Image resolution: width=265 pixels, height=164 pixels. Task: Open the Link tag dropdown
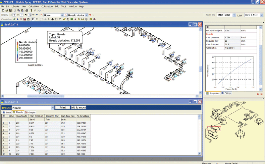pos(262,15)
